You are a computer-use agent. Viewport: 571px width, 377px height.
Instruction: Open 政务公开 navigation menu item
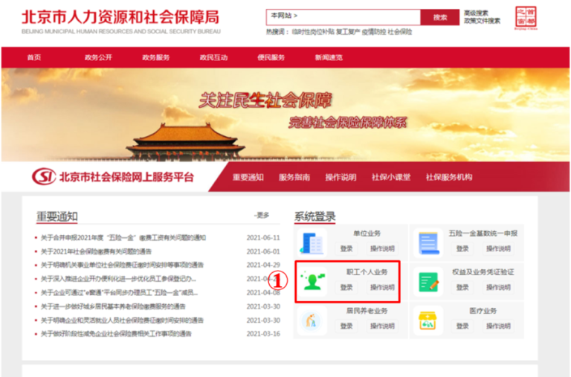pyautogui.click(x=98, y=57)
